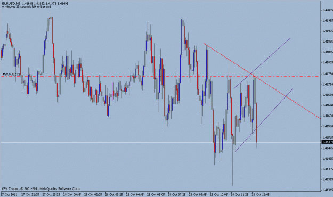Click the 27 Oct 2011 time axis label
The image size is (333, 197).
(x=9, y=194)
